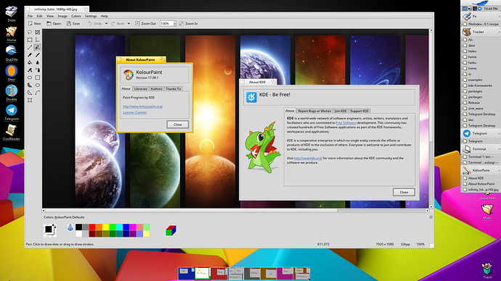Image resolution: width=501 pixels, height=281 pixels.
Task: Switch to Thanks To tab
Action: [174, 89]
